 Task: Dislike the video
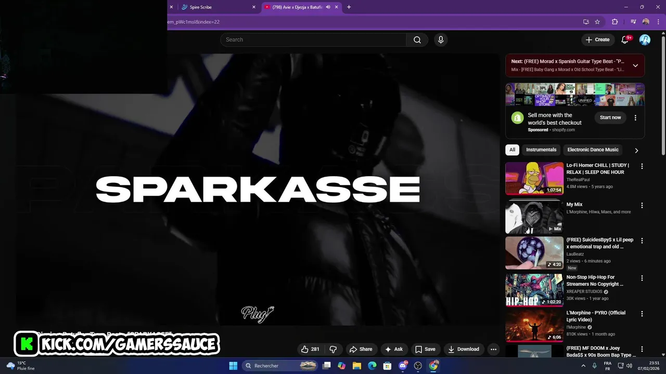point(333,349)
